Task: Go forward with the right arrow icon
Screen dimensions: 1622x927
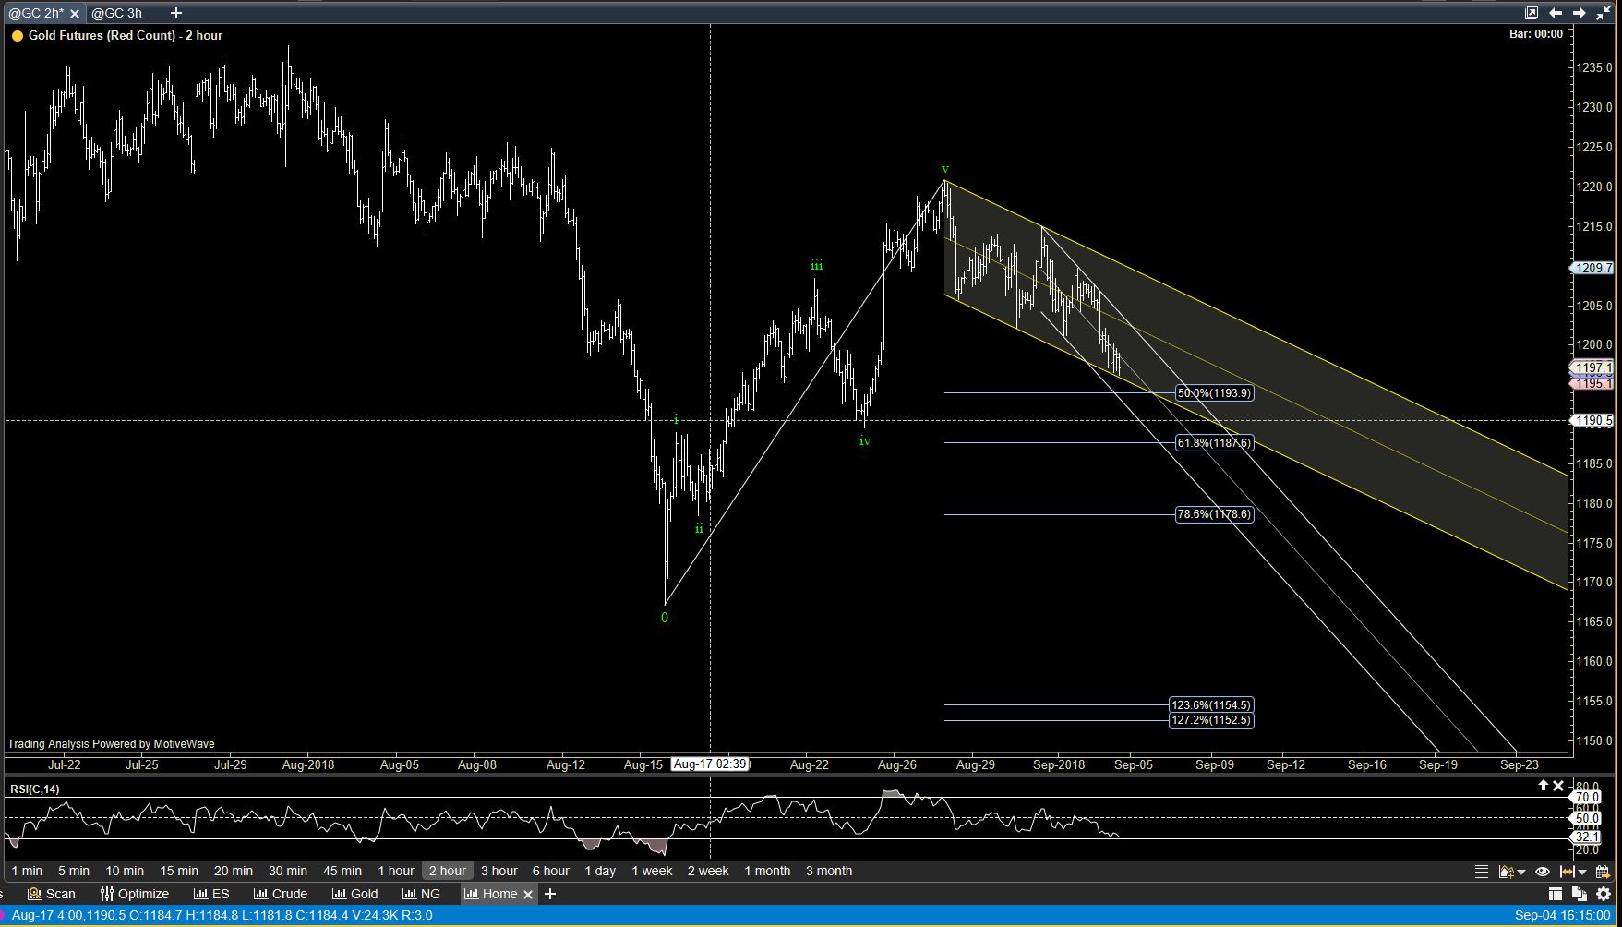Action: click(1580, 13)
